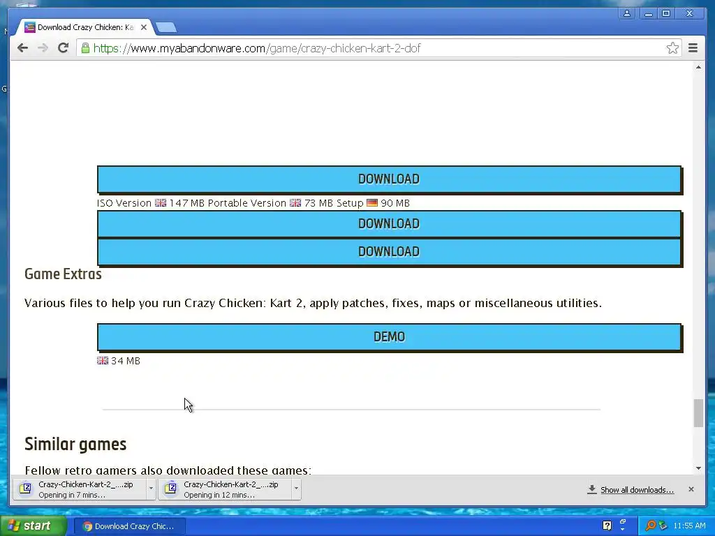This screenshot has height=536, width=715.
Task: Click the 'ISO Version' label text
Action: tap(124, 203)
